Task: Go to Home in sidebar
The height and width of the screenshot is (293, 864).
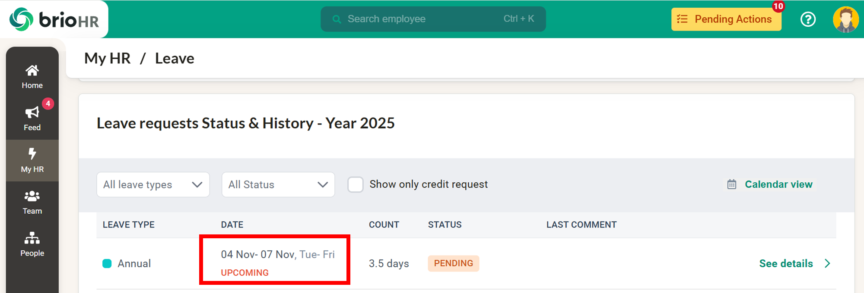Action: (32, 77)
